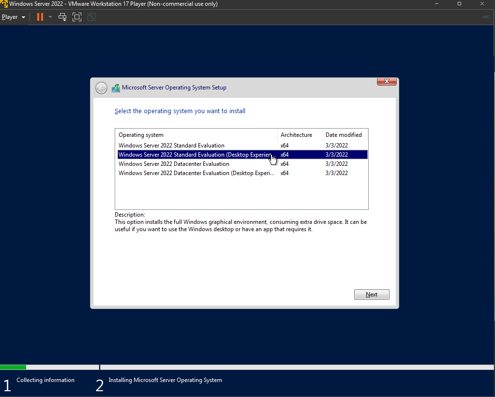Select Standard Evaluation (Desktop Experience) row

coord(242,155)
